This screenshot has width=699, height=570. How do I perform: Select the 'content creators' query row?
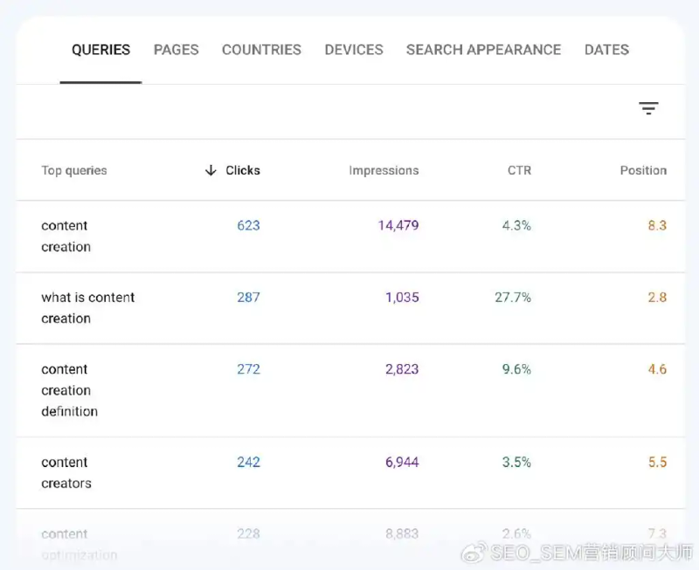[66, 472]
